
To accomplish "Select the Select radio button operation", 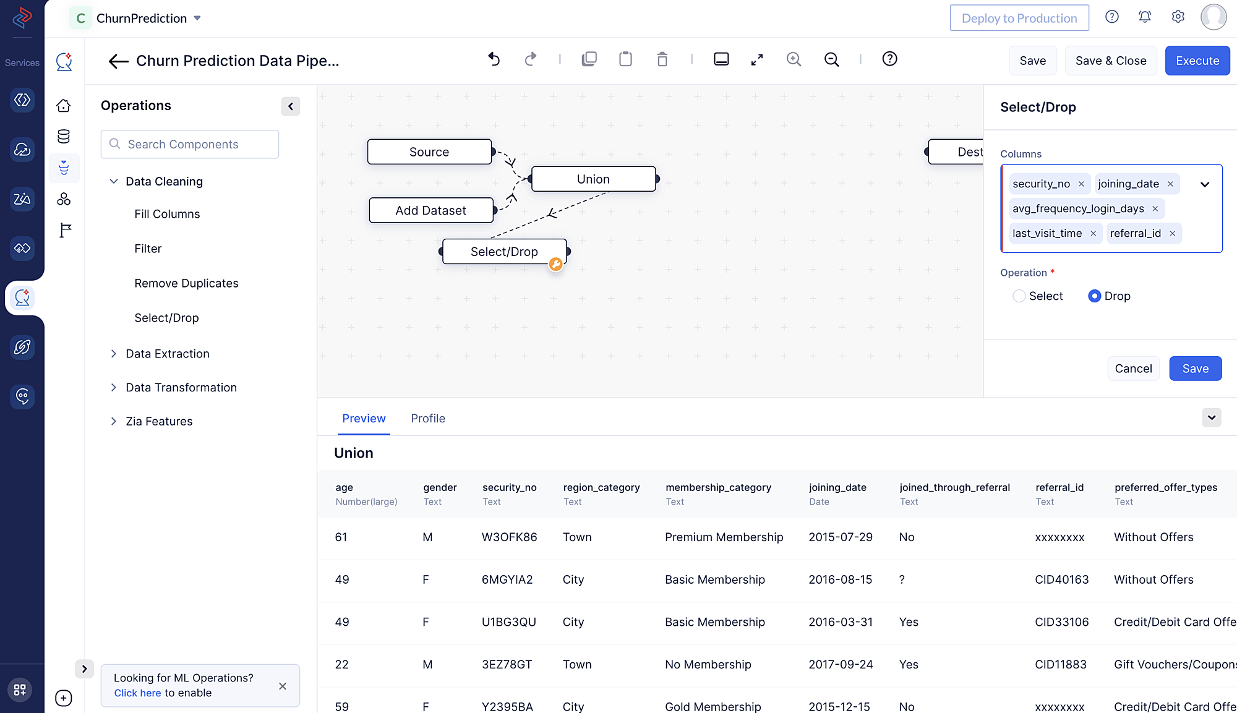I will [1019, 296].
